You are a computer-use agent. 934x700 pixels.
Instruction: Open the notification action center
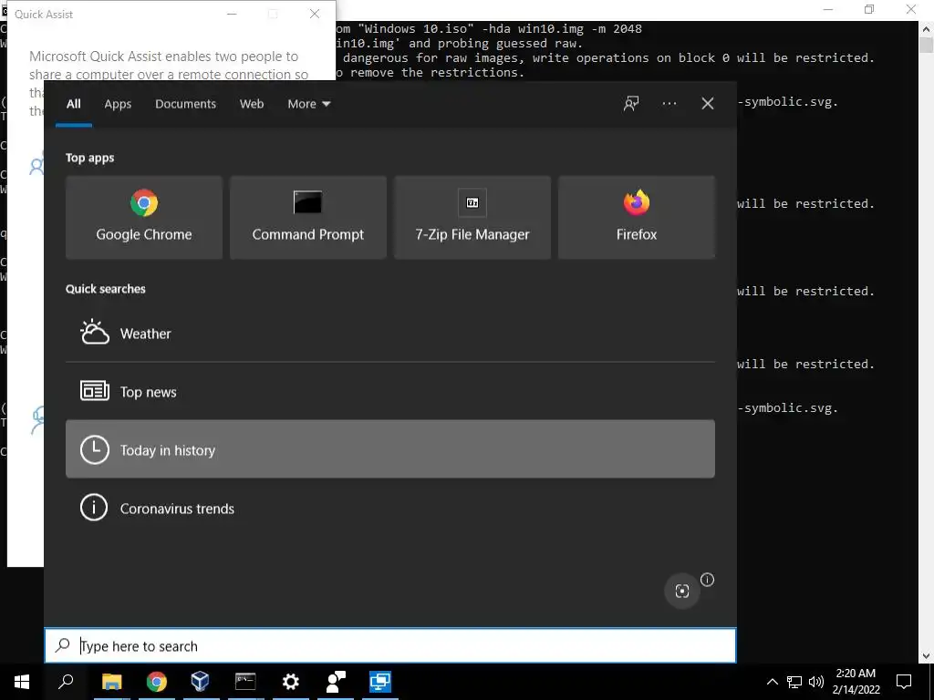[904, 682]
